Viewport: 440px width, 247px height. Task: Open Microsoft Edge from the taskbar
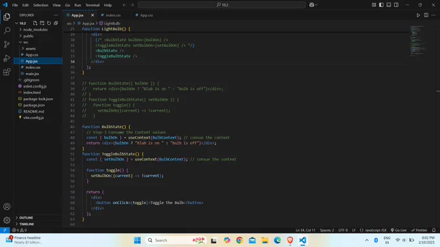point(277,240)
